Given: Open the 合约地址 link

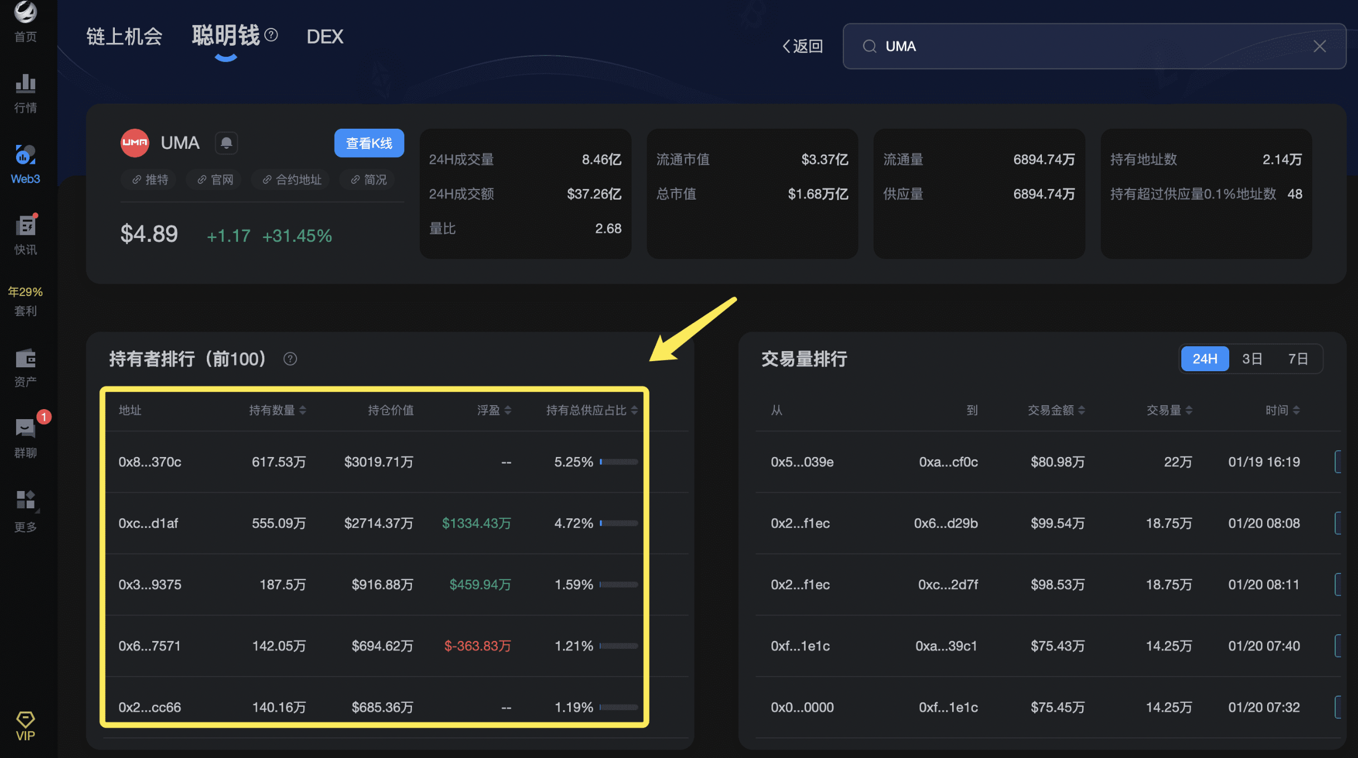Looking at the screenshot, I should tap(292, 179).
